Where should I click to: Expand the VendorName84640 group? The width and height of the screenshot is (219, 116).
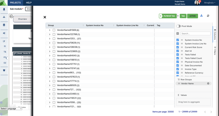tap(50, 56)
